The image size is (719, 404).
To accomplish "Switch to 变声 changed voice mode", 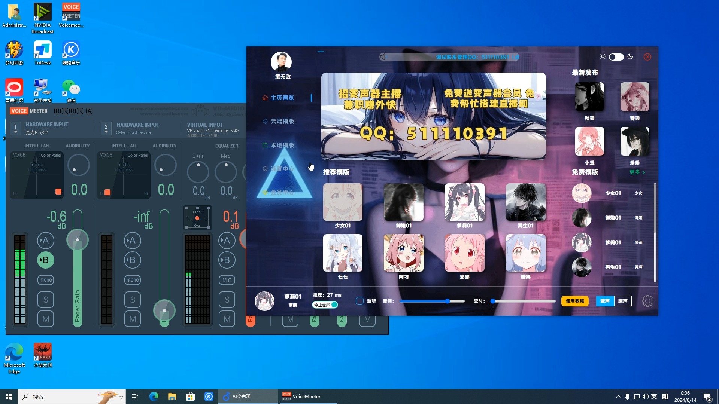I will coord(605,301).
